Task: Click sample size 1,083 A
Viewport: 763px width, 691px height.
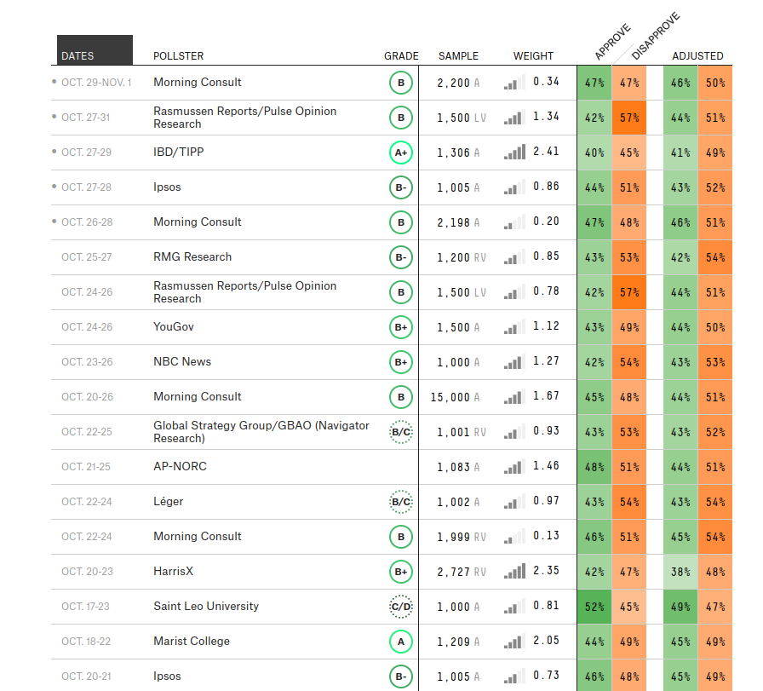Action: 458,467
